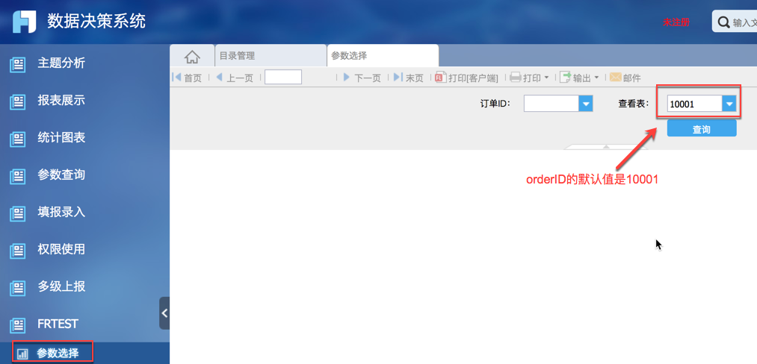The height and width of the screenshot is (364, 757).
Task: Click the 邮件 envelope icon
Action: (615, 77)
